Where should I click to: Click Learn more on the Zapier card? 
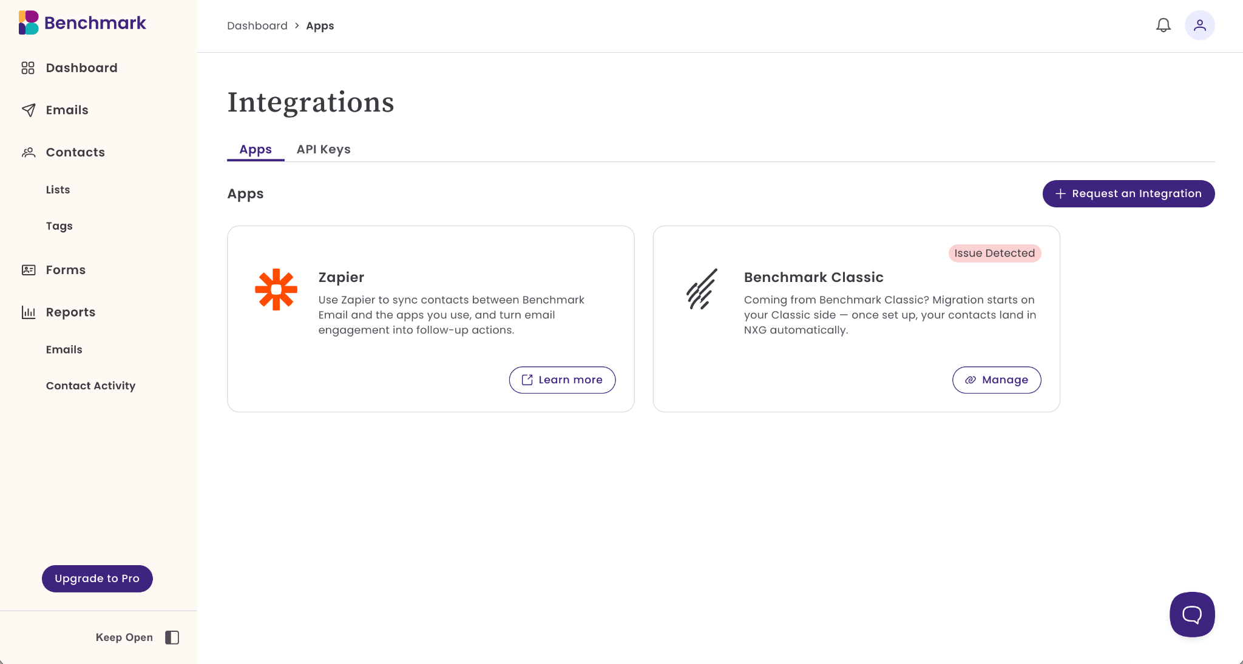coord(562,380)
